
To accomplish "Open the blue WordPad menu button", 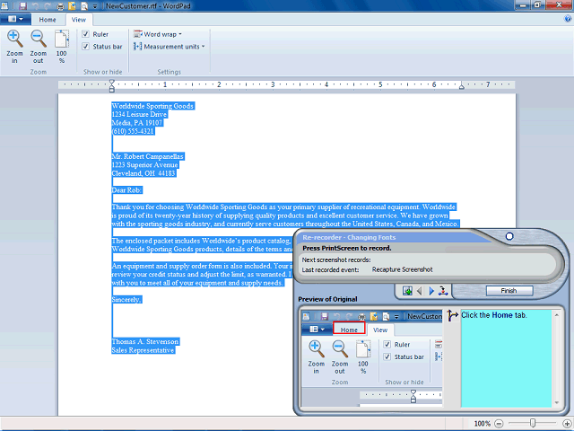I will 15,19.
